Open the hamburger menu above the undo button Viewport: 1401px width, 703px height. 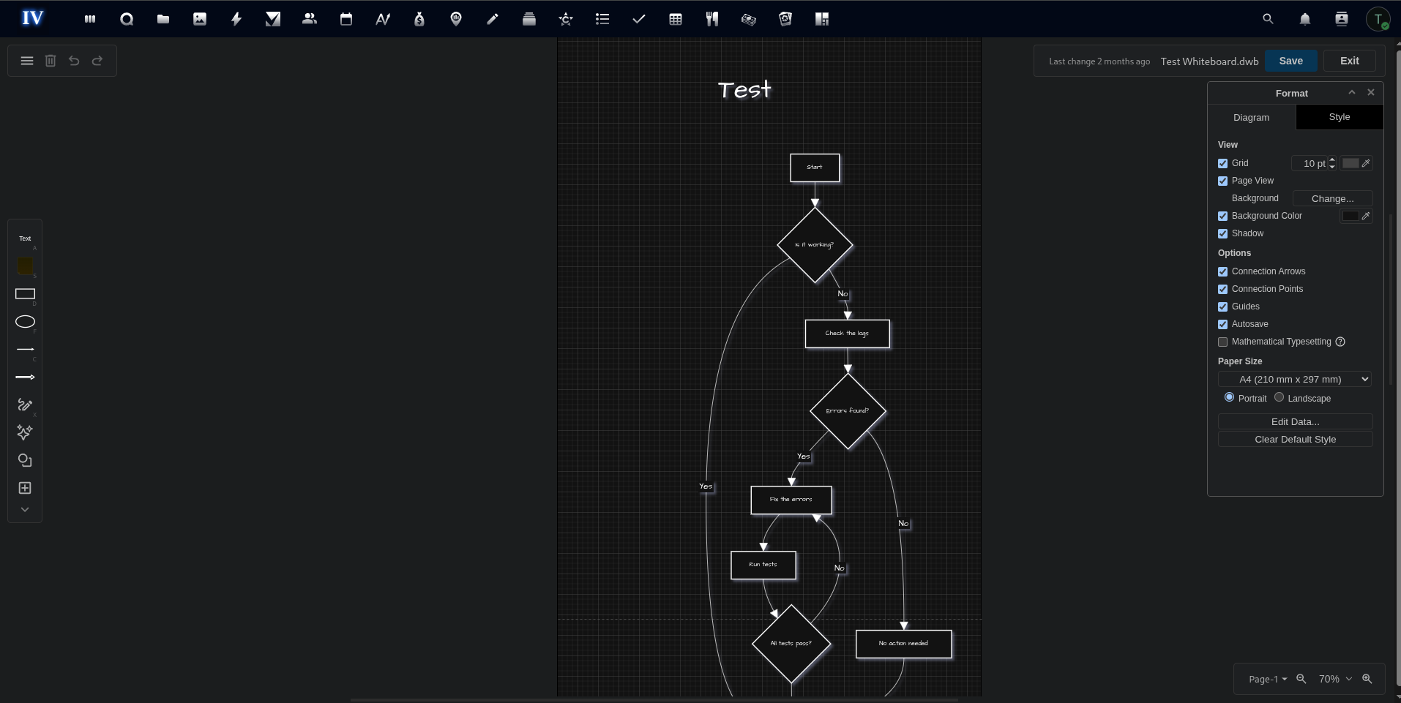[x=27, y=61]
